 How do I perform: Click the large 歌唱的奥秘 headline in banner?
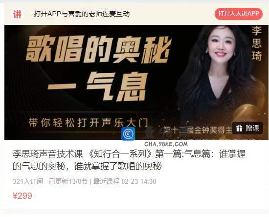pos(98,49)
